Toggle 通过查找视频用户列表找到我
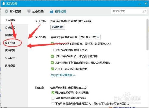Screen dimensions: 149x108 pos(53,93)
